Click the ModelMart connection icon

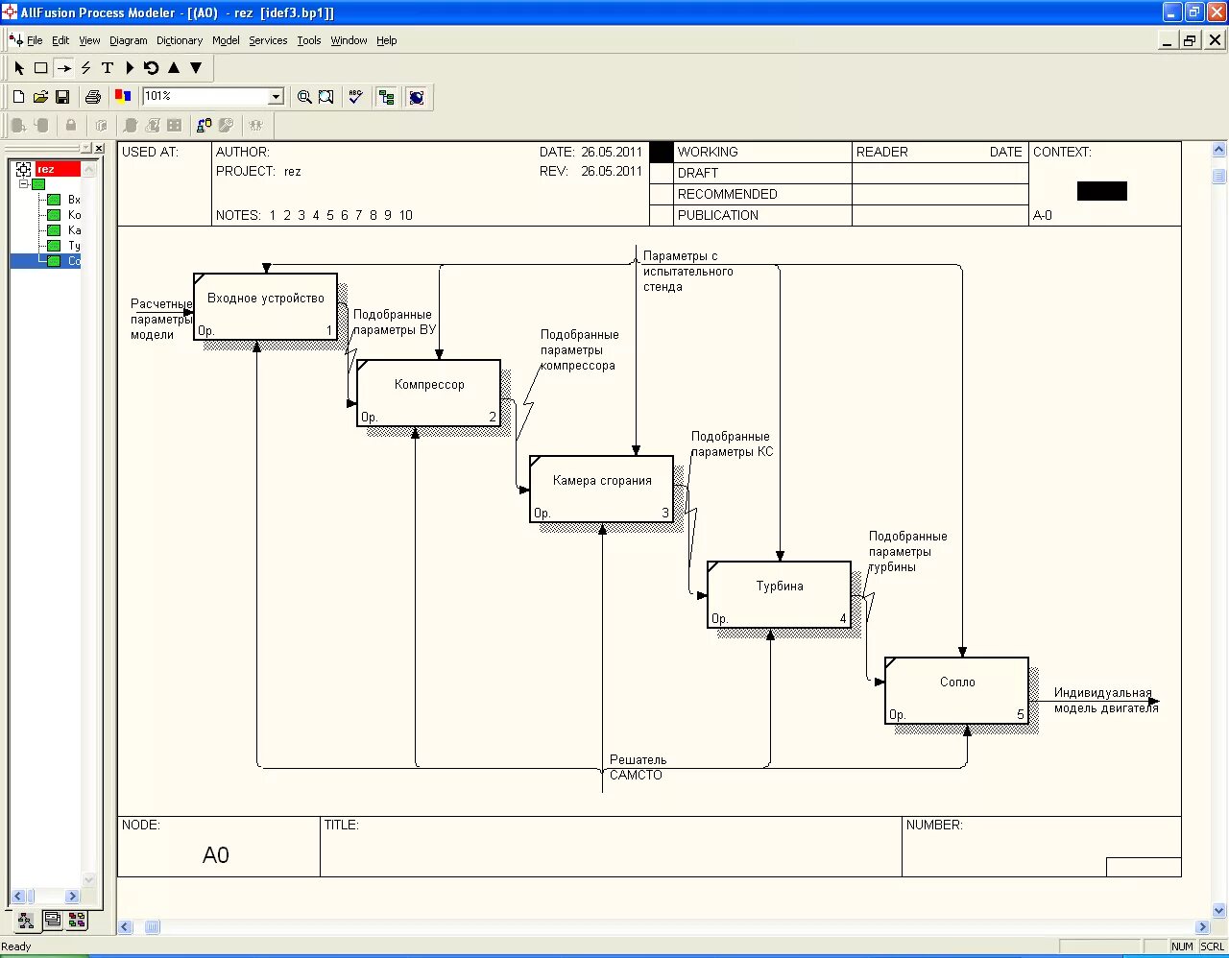tap(204, 125)
